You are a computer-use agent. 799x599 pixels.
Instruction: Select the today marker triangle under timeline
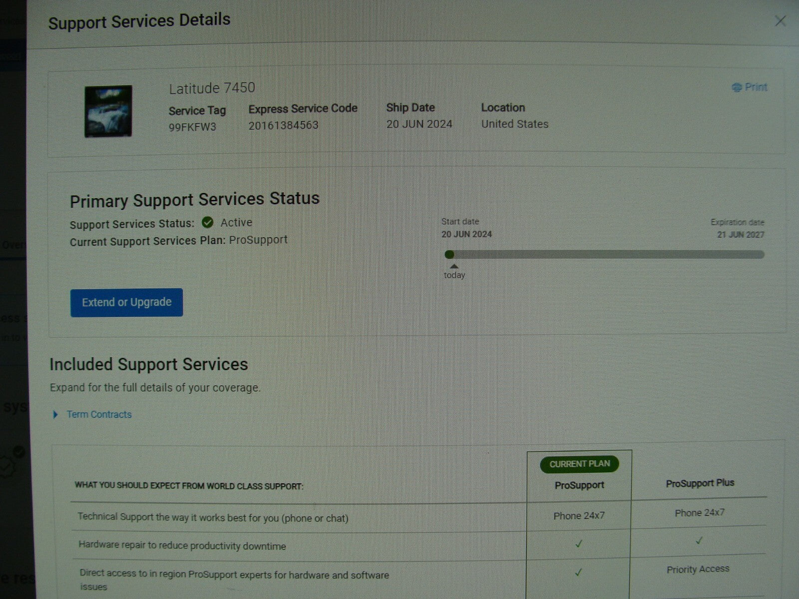coord(454,267)
